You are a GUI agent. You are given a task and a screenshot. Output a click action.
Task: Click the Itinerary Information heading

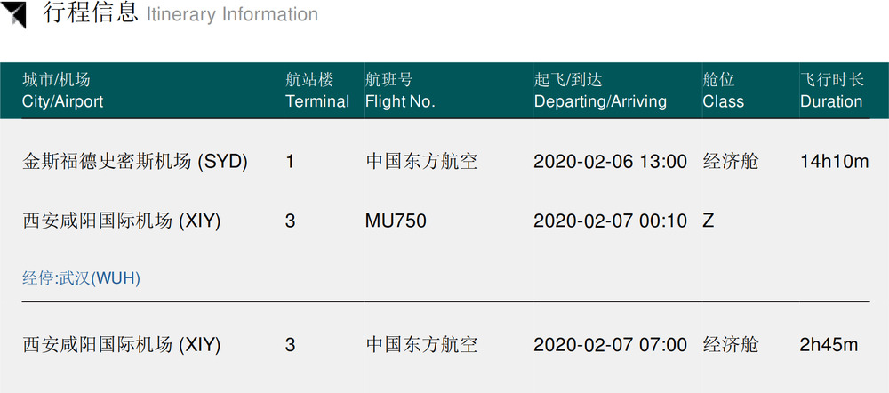point(180,14)
